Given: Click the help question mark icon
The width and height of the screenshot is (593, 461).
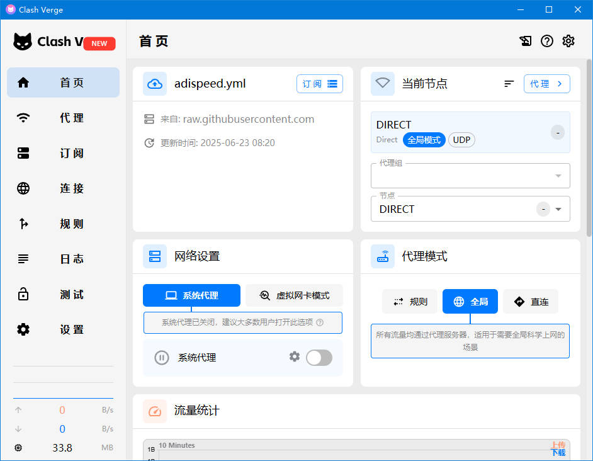Looking at the screenshot, I should click(x=547, y=41).
